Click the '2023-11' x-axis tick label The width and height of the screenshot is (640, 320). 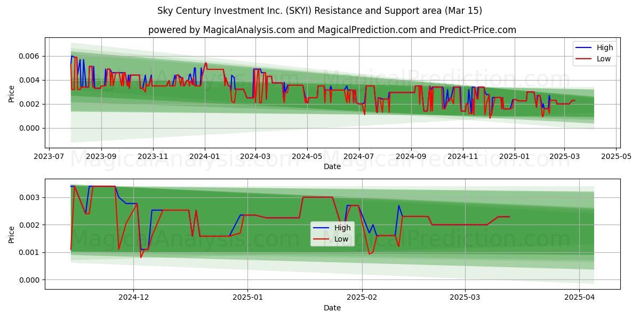point(153,157)
